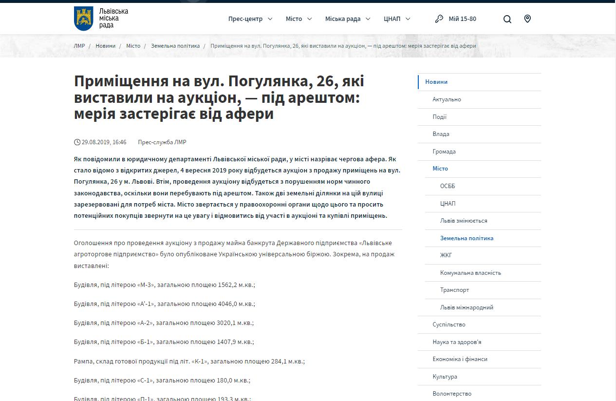Click the Прес-служба ЛМР author label
The width and height of the screenshot is (616, 401).
(162, 142)
